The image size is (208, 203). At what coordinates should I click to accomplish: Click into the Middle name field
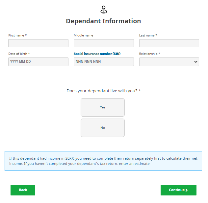click(x=104, y=43)
